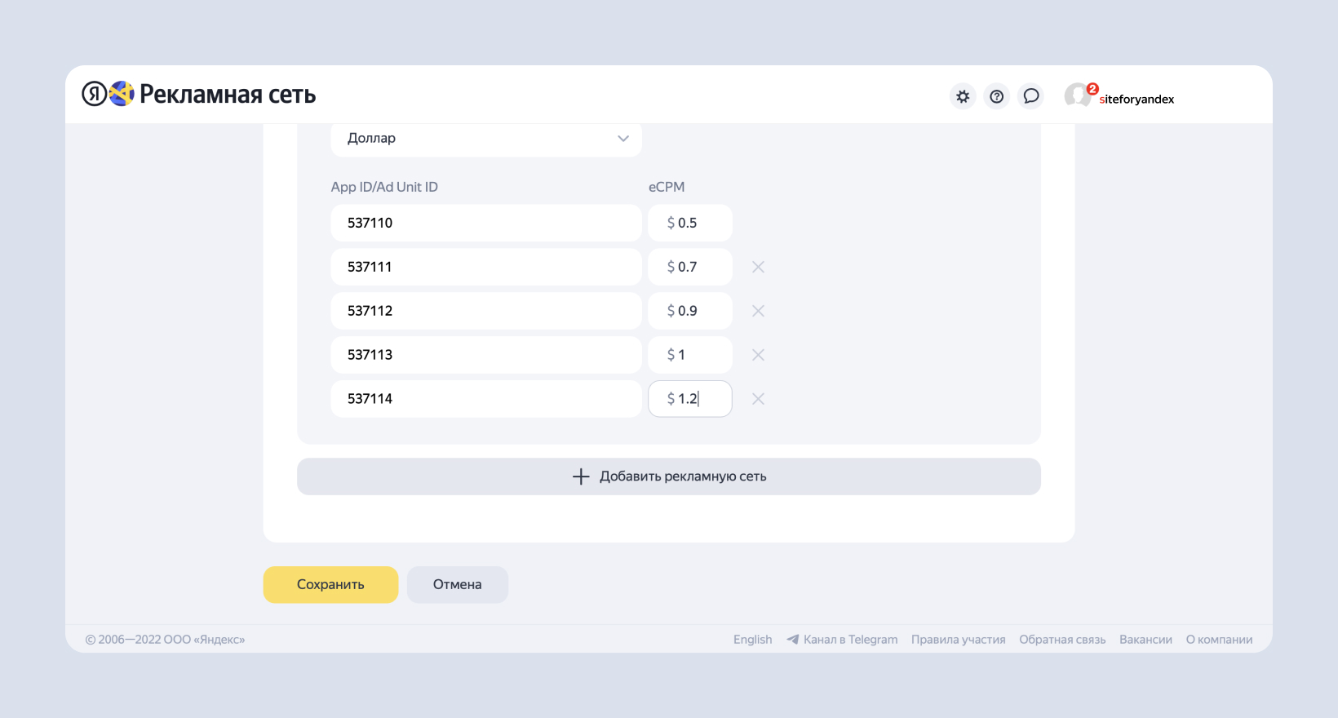This screenshot has width=1338, height=718.
Task: Open the chat speech bubble icon
Action: coord(1031,96)
